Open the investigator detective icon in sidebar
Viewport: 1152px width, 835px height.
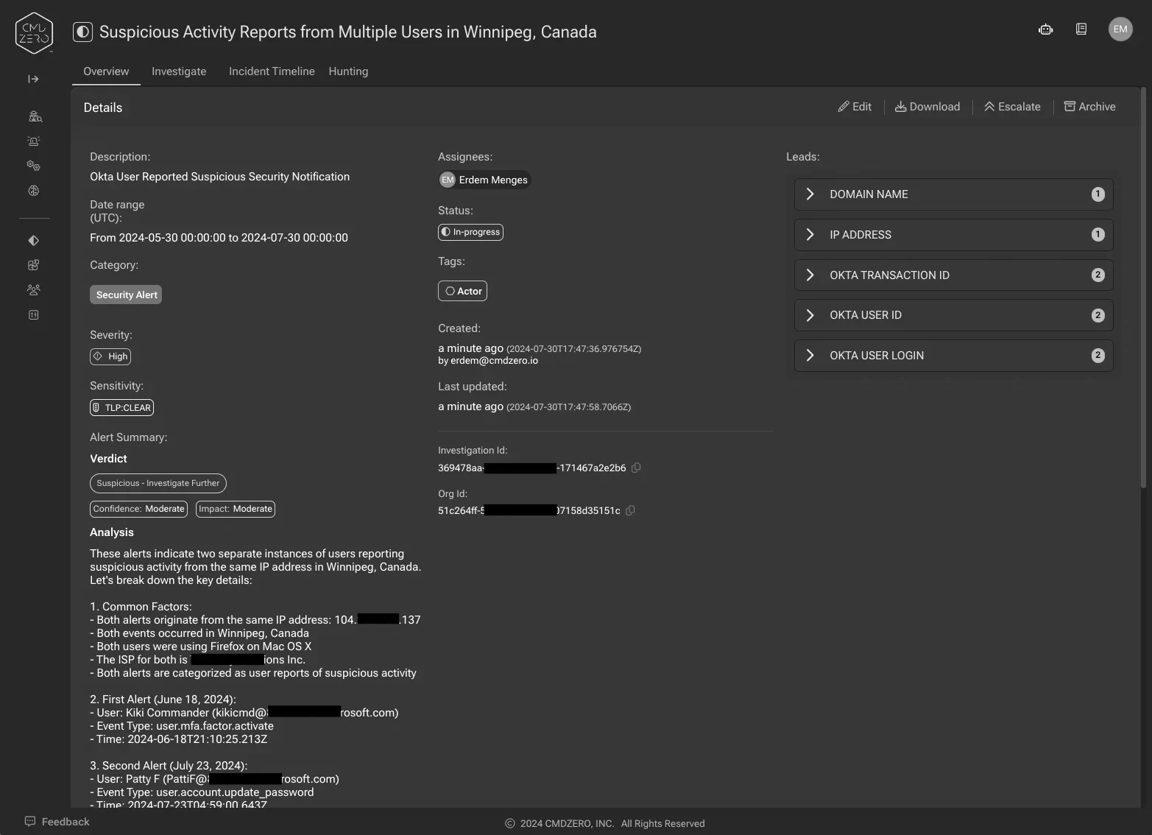[34, 116]
